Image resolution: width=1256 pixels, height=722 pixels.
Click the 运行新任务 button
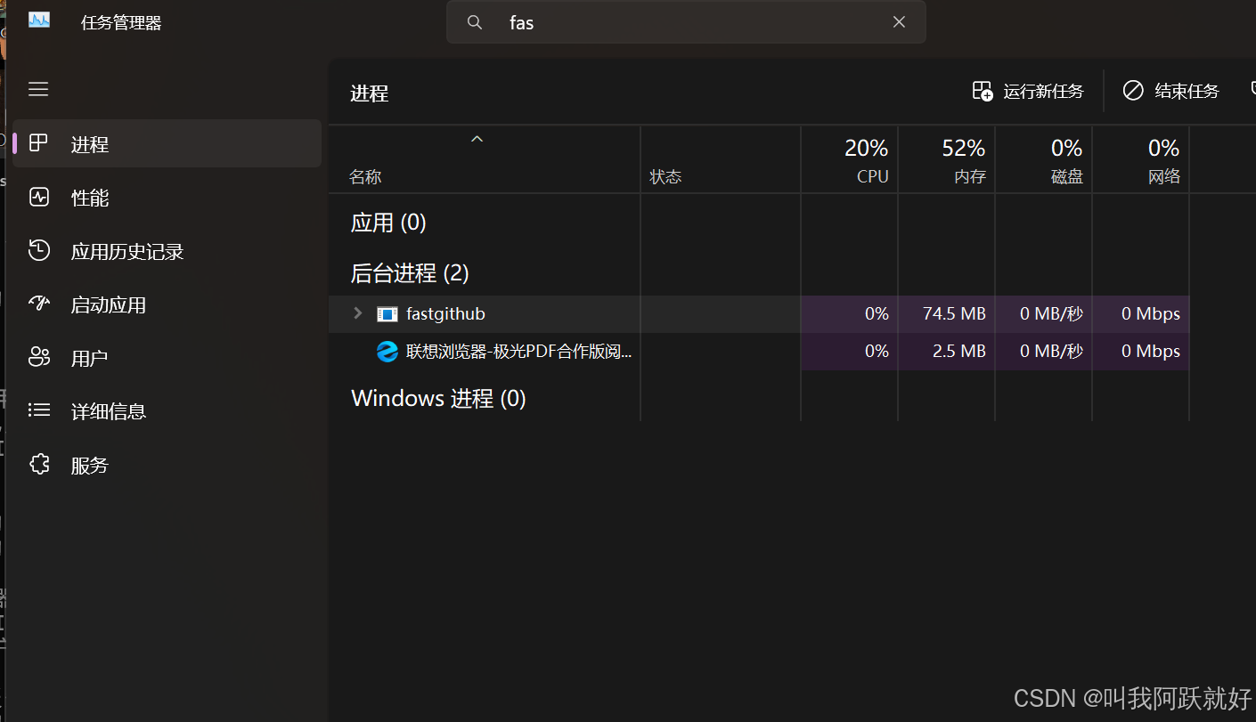[1029, 90]
